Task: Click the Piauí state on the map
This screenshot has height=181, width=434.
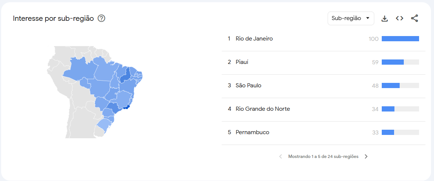Action: 127,74
